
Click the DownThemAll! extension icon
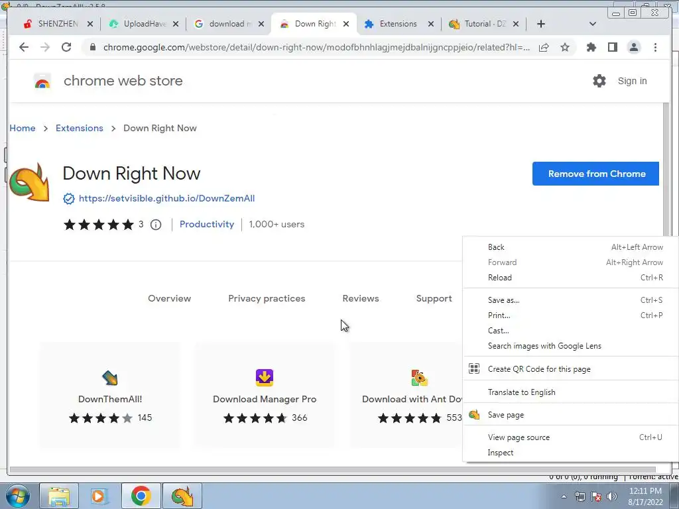coord(110,378)
